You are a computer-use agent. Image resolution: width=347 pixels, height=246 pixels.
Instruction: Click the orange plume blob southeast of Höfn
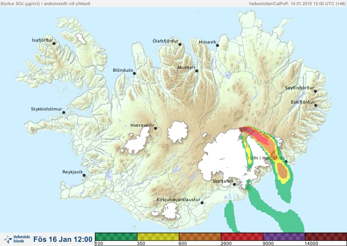coord(282,171)
